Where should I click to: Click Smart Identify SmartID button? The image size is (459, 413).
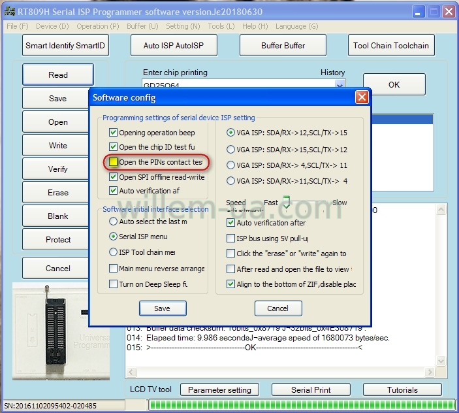click(65, 45)
